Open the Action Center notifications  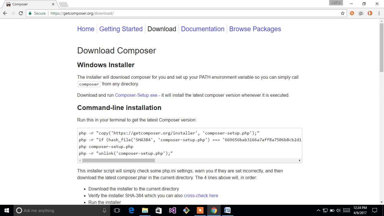pos(375,210)
